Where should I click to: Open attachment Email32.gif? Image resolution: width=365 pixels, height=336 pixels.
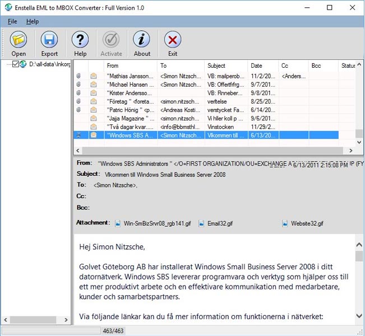[x=220, y=223]
